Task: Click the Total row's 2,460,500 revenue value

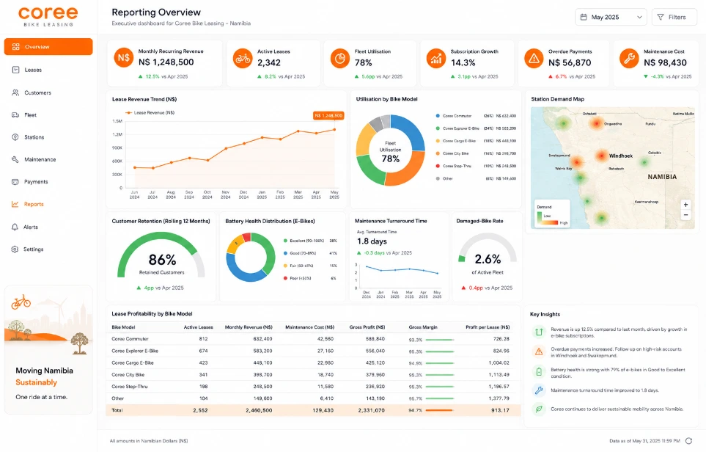Action: [259, 410]
